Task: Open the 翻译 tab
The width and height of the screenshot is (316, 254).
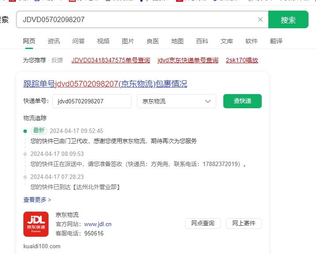Action: (276, 41)
